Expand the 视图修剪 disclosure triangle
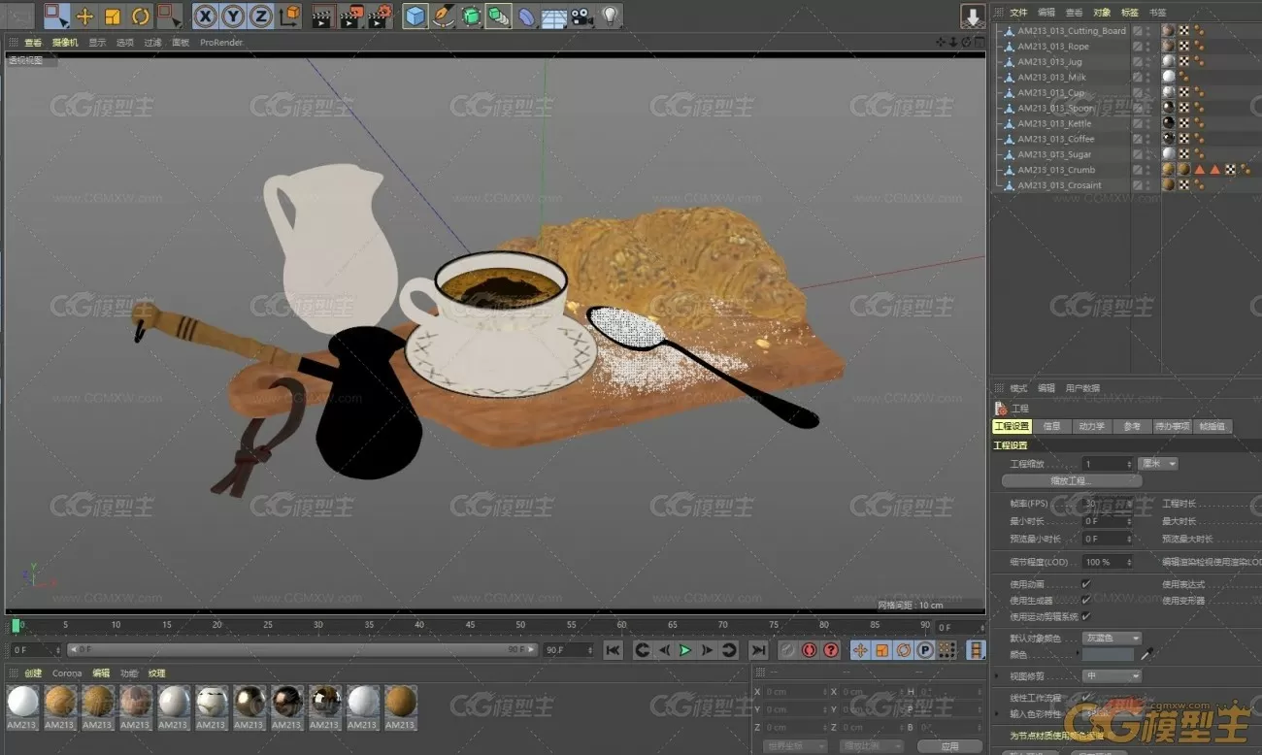 point(998,675)
